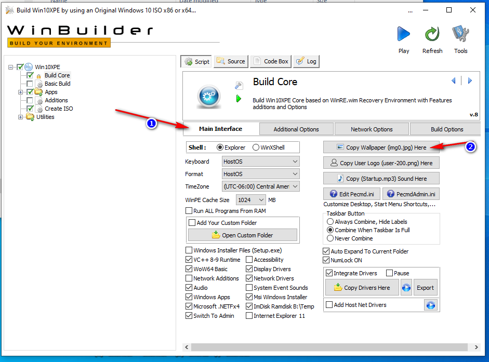Click Edit Pecmd.ini button
The width and height of the screenshot is (489, 362).
(352, 194)
